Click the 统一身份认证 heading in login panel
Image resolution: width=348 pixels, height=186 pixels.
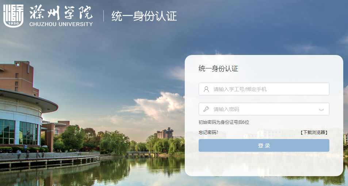click(218, 68)
